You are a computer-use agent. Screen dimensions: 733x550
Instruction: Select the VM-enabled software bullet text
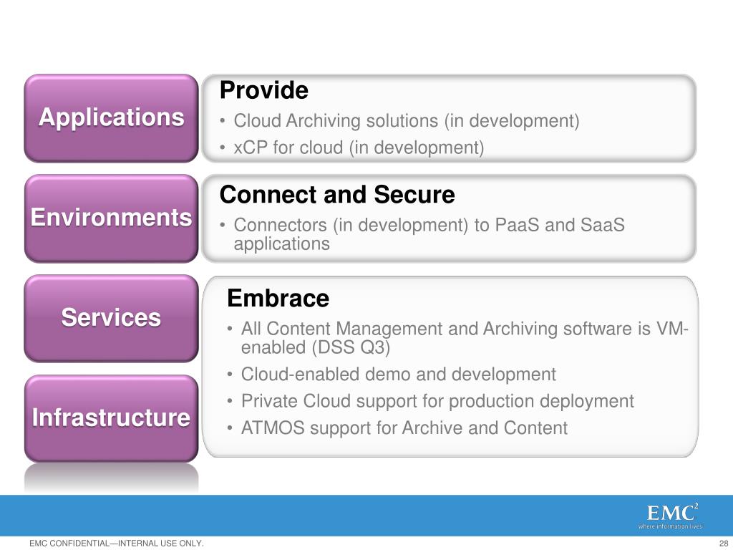pos(465,338)
